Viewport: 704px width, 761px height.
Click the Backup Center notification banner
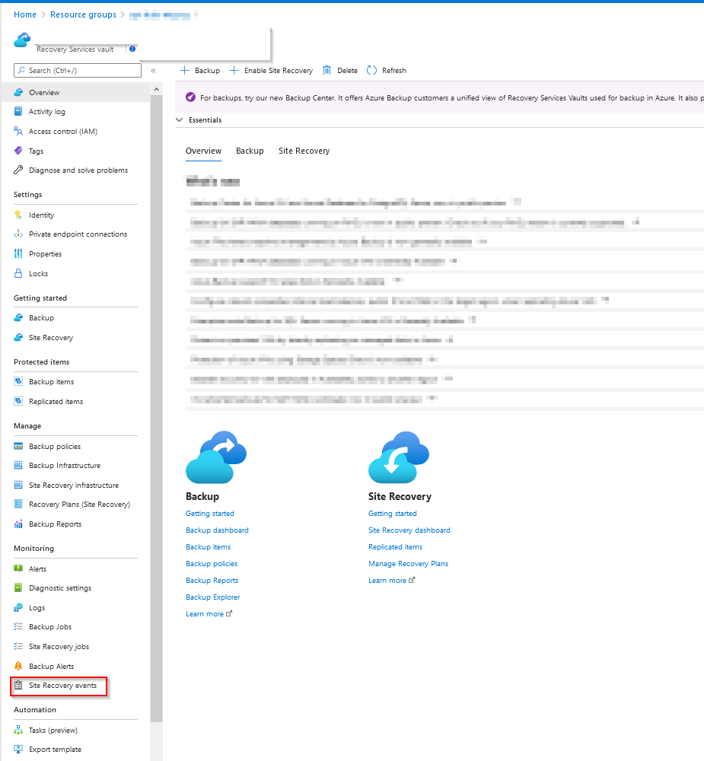[439, 97]
